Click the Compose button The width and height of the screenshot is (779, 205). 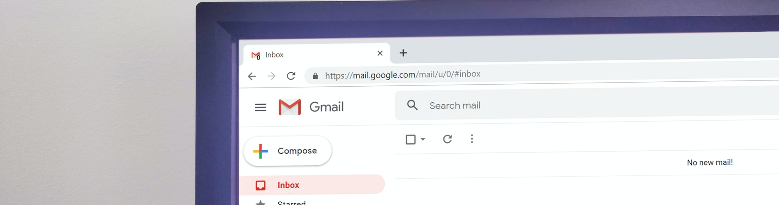[x=287, y=151]
